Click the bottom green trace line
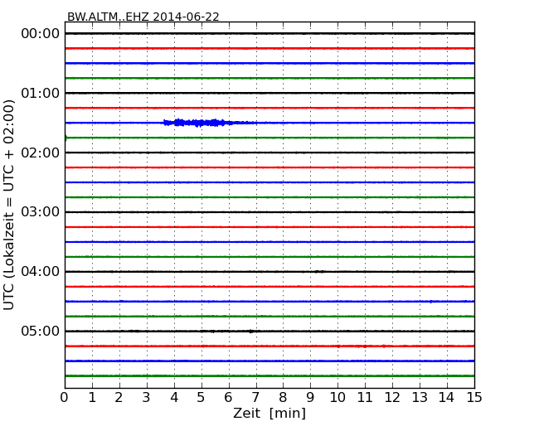The image size is (539, 431). [269, 375]
